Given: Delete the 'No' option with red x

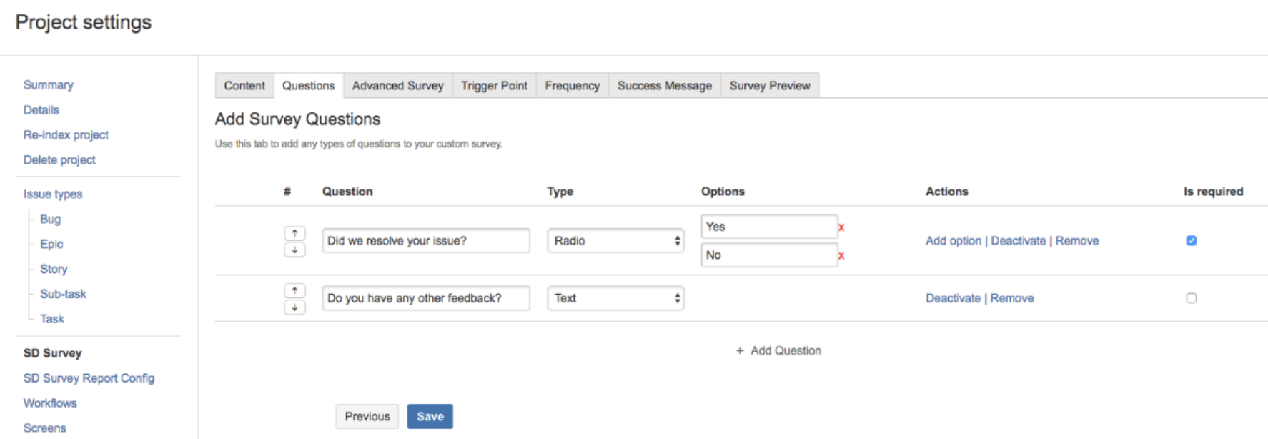Looking at the screenshot, I should point(841,256).
